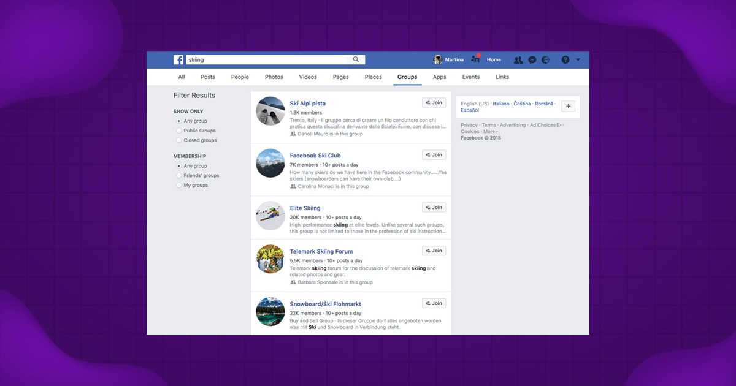Click the Facebook logo icon
The image size is (736, 386).
pos(178,60)
